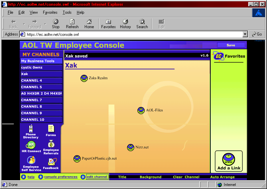Viewport: 267px width, 189px height.
Task: Click the Back toolbar button
Action: (13, 24)
